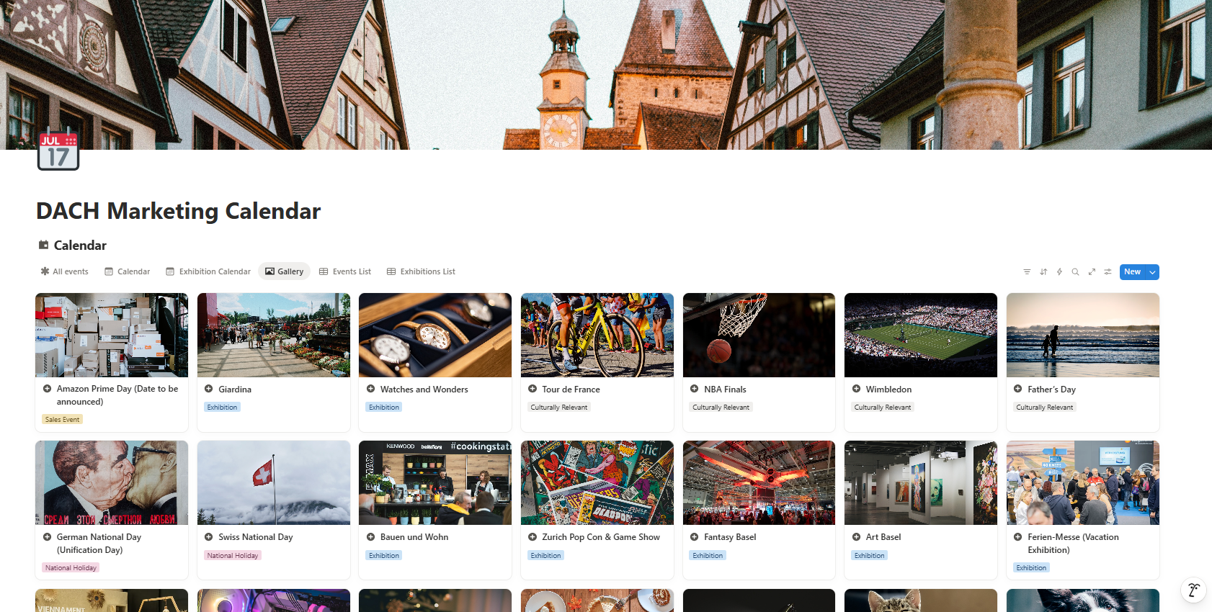Image resolution: width=1212 pixels, height=612 pixels.
Task: Open the search magnifier icon
Action: [x=1075, y=272]
